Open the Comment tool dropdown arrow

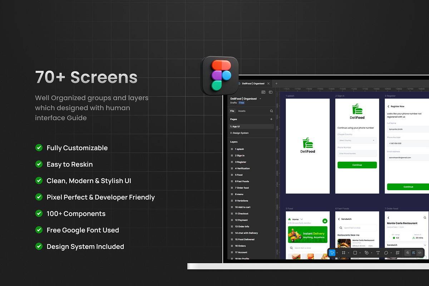(391, 253)
